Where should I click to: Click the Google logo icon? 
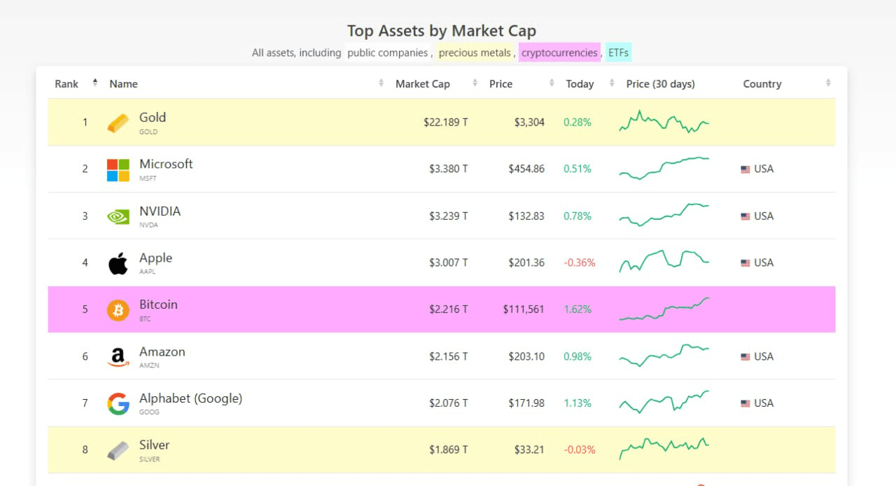(x=118, y=403)
